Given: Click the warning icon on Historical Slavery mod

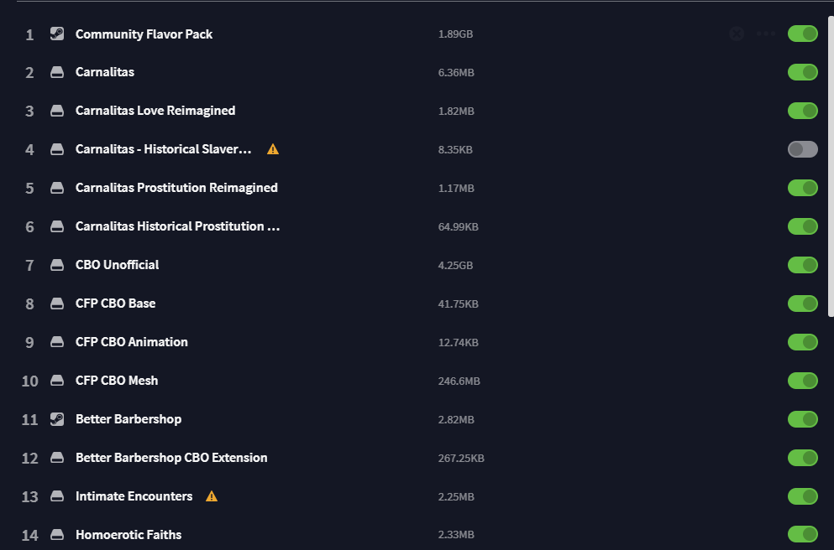Looking at the screenshot, I should click(x=273, y=149).
